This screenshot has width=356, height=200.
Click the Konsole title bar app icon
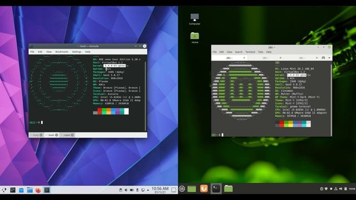pyautogui.click(x=31, y=46)
